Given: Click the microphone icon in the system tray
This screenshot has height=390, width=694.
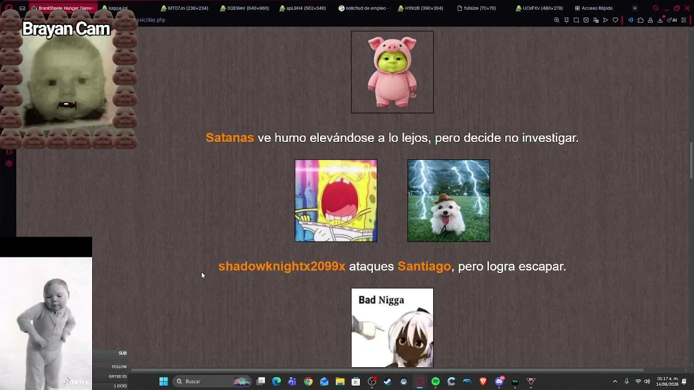Looking at the screenshot, I should pos(627,381).
